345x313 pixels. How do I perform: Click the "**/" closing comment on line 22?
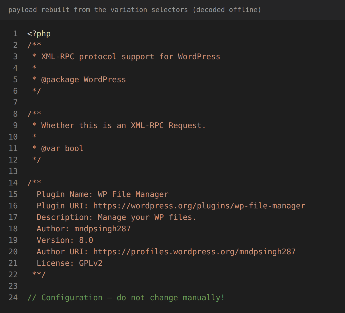[x=39, y=275]
